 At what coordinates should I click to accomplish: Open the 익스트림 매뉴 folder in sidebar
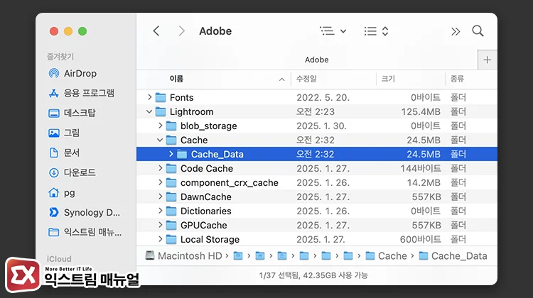pyautogui.click(x=85, y=232)
